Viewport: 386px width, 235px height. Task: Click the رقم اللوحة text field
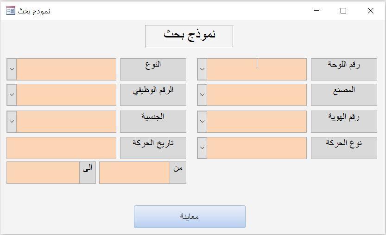pos(256,69)
